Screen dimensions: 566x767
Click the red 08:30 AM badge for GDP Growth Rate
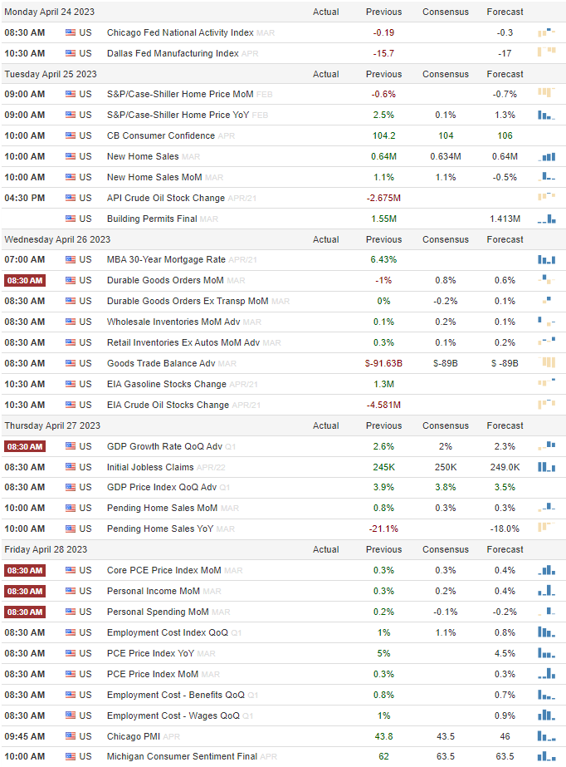(25, 446)
